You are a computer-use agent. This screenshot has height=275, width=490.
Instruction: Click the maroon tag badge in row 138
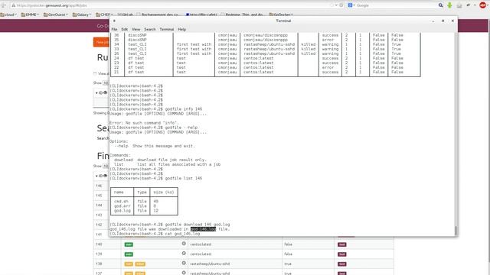tap(342, 264)
